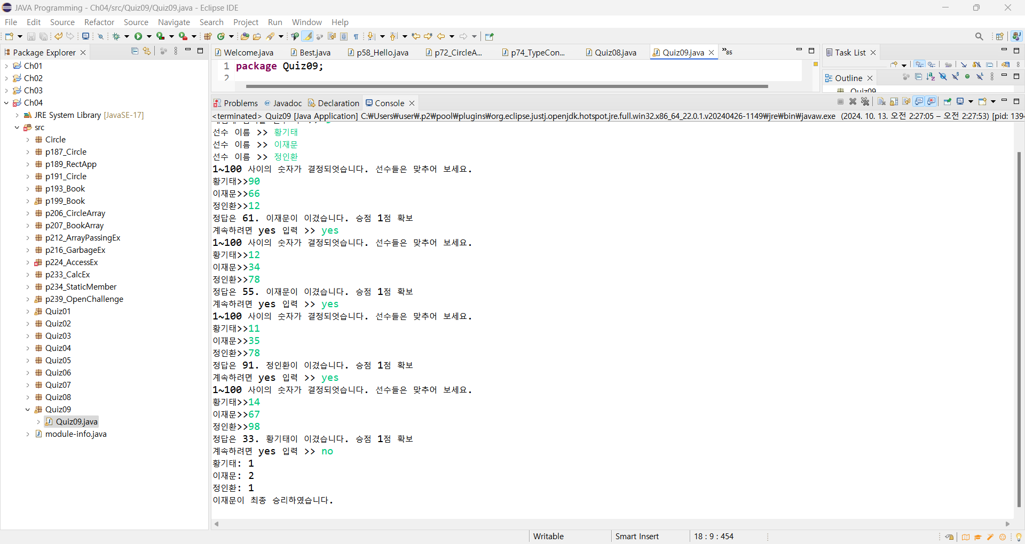1025x544 pixels.
Task: Collapse the Ch04 project
Action: 6,102
